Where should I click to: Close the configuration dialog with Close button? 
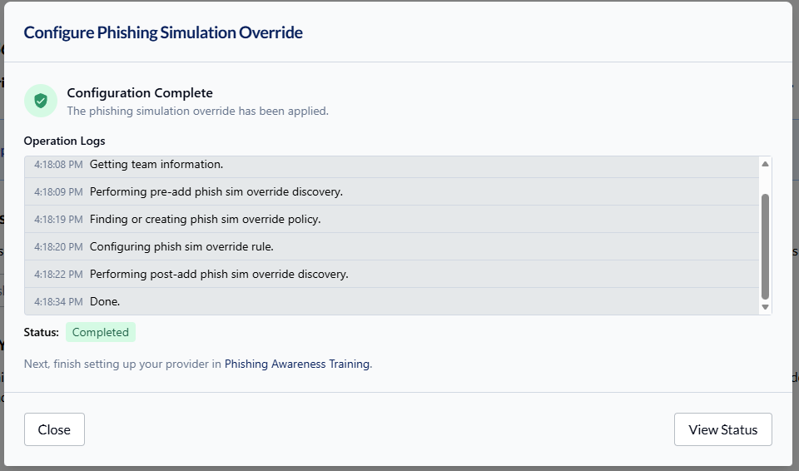point(54,429)
